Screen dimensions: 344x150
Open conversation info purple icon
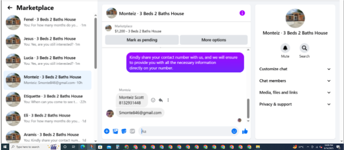pos(242,13)
